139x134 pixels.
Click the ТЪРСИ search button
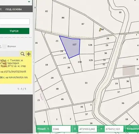[x=14, y=31]
